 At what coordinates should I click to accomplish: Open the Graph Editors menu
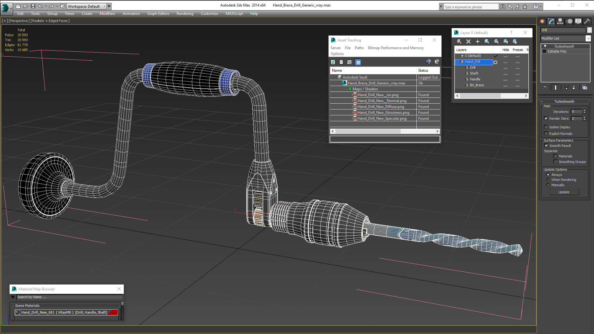[x=158, y=14]
